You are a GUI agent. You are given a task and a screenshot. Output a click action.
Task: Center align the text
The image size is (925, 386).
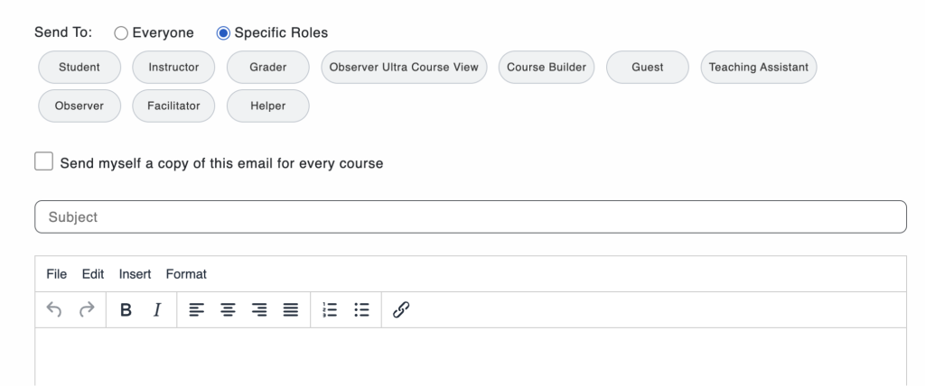228,309
